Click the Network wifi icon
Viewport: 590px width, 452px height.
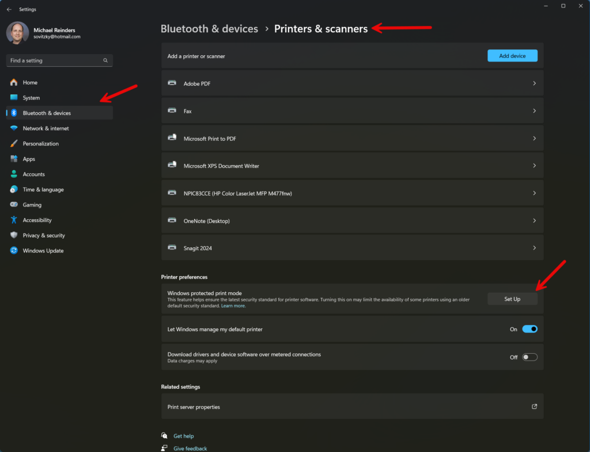[x=14, y=128]
